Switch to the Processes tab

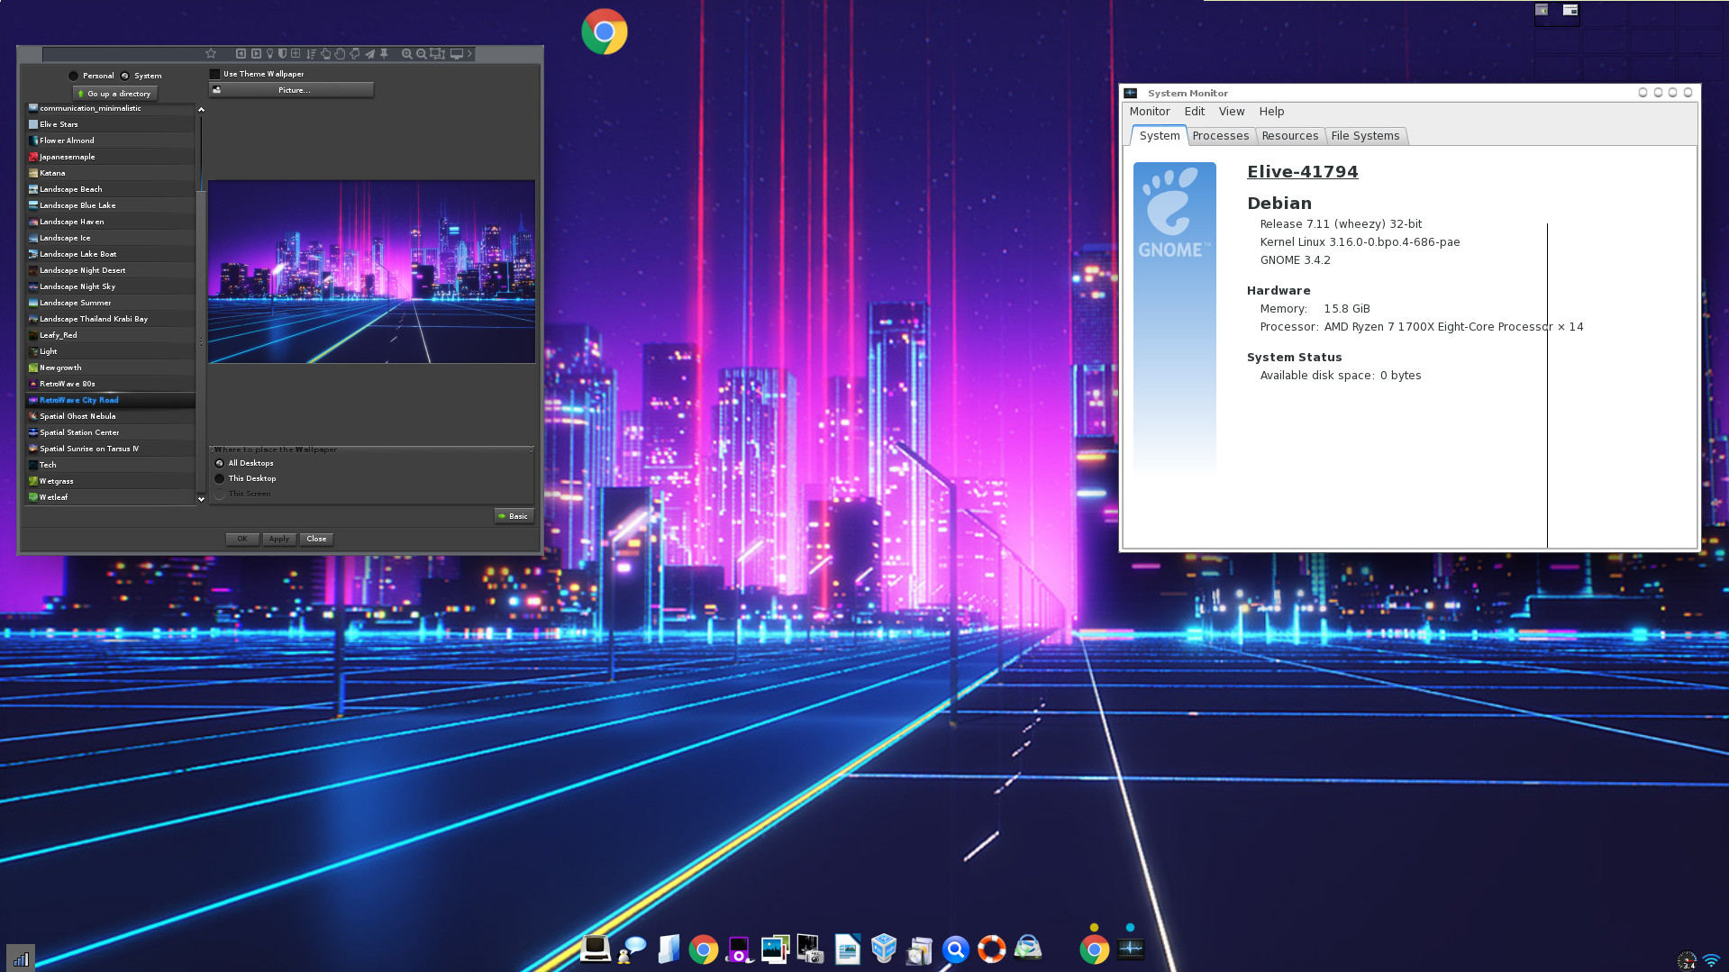[1220, 136]
